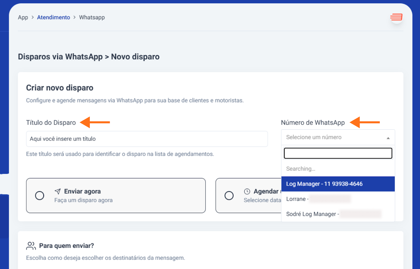The height and width of the screenshot is (269, 420).
Task: Choose the Sodré Log Manager option
Action: pyautogui.click(x=338, y=214)
